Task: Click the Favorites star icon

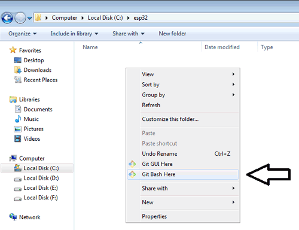Action: click(13, 50)
